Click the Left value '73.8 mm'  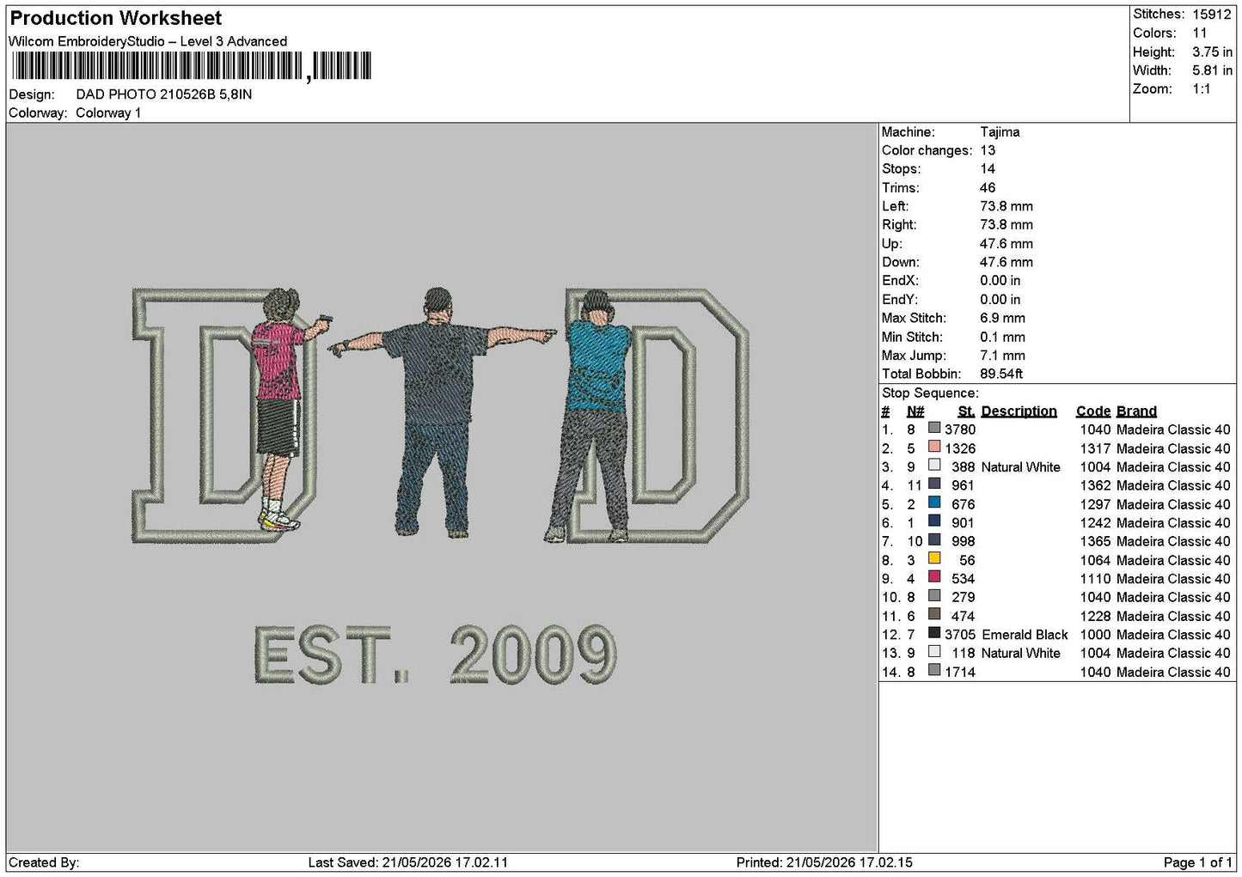(x=1006, y=206)
